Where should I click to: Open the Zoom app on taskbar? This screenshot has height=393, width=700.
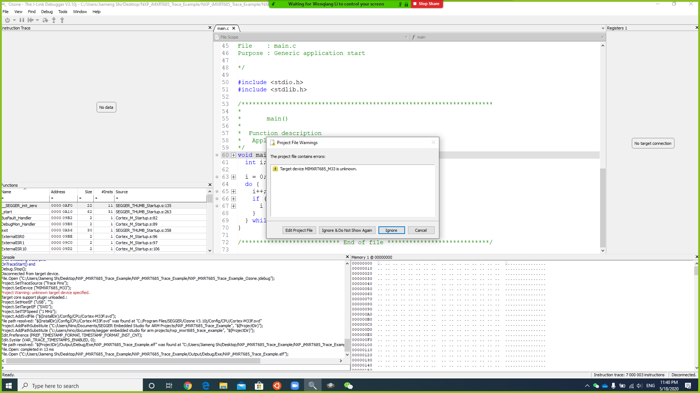295,386
